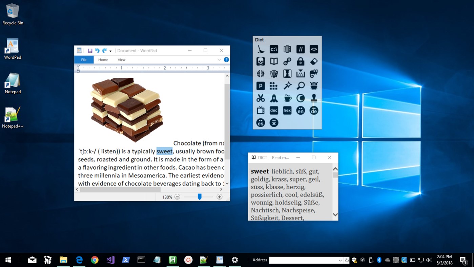Click the chameleon icon in the Dict panel
The image size is (474, 267).
[x=314, y=74]
